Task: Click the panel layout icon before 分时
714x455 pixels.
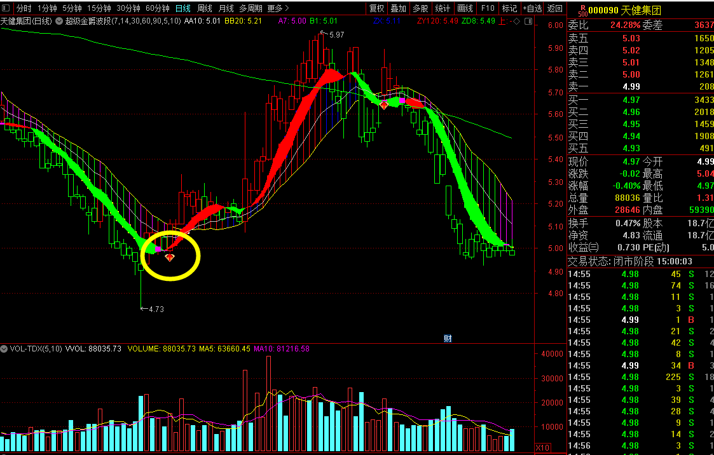Action: (x=6, y=8)
